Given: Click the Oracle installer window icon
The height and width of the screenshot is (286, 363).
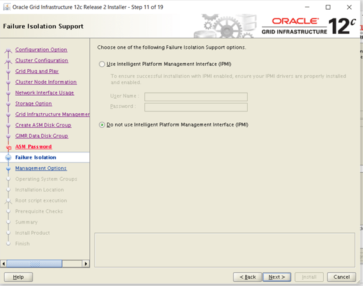Looking at the screenshot, I should click(x=7, y=8).
